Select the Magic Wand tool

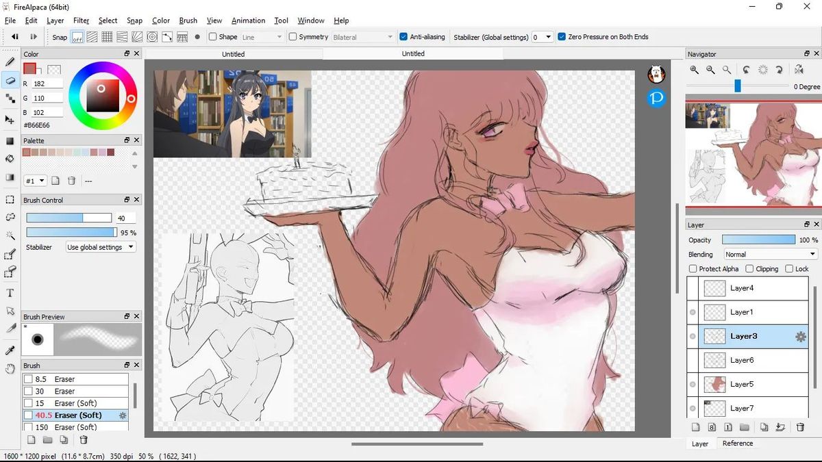click(10, 235)
